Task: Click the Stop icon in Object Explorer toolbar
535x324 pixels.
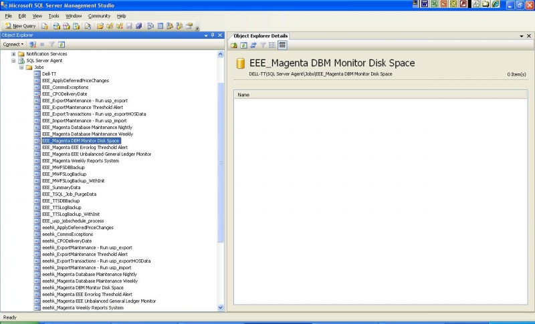Action: point(42,44)
